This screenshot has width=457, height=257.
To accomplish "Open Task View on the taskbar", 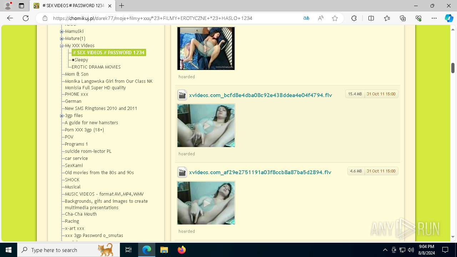I will (x=129, y=250).
